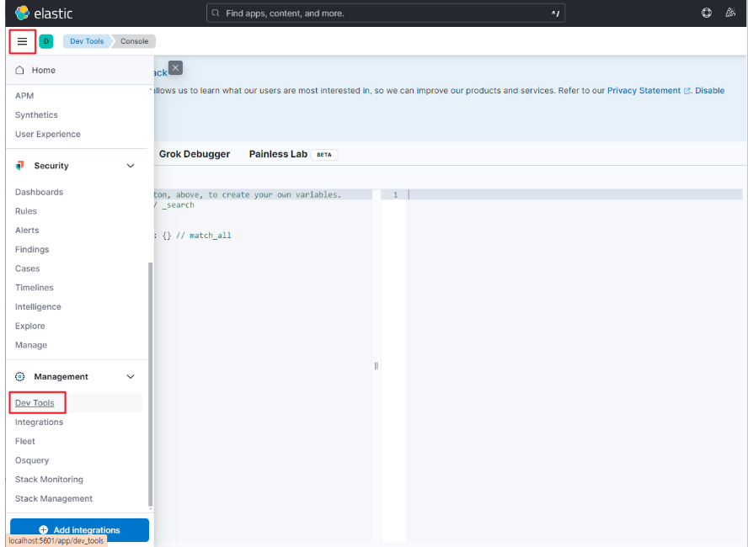Click the Management gear icon
Screen dimensions: 748x547
pyautogui.click(x=19, y=376)
